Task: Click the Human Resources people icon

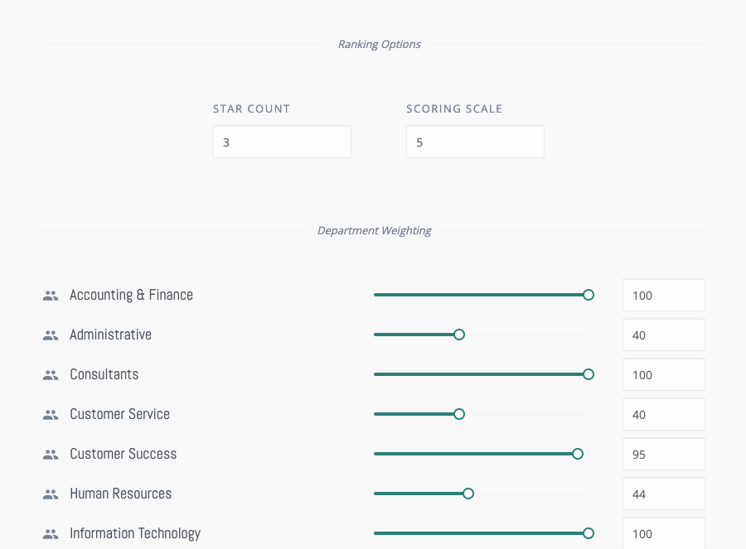Action: [51, 494]
